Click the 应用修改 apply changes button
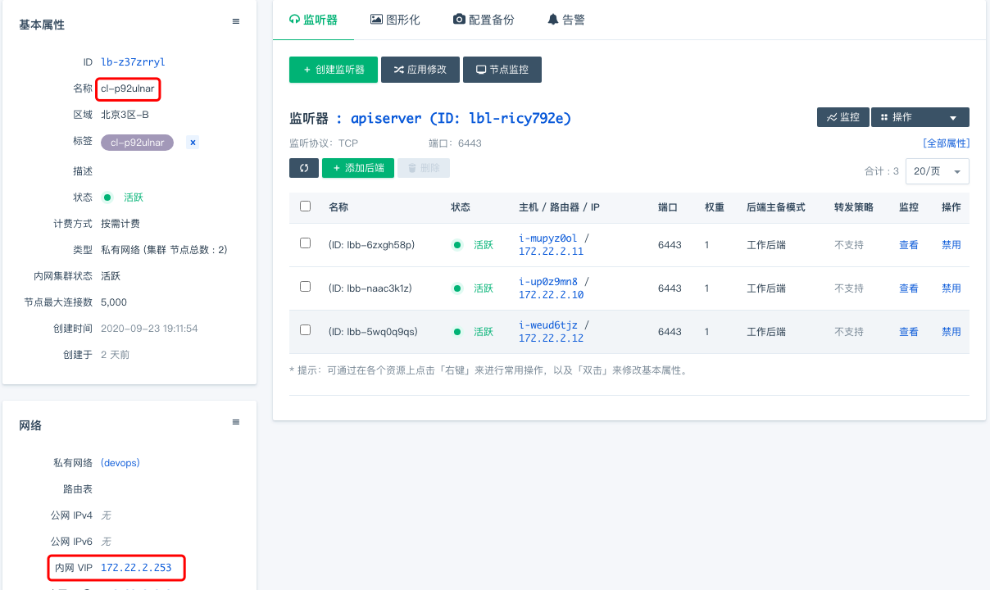The image size is (990, 590). (x=420, y=70)
